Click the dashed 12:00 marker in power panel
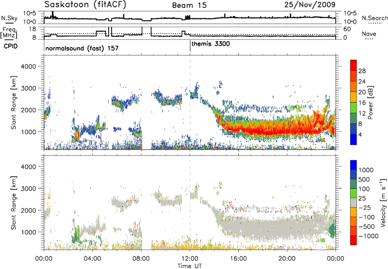This screenshot has width=388, height=269. (x=190, y=102)
